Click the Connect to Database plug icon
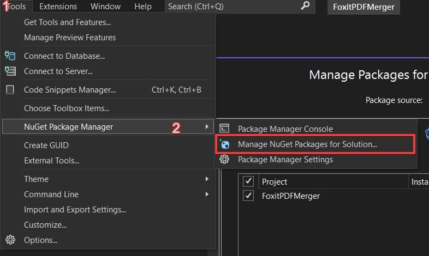This screenshot has width=429, height=256. point(10,56)
